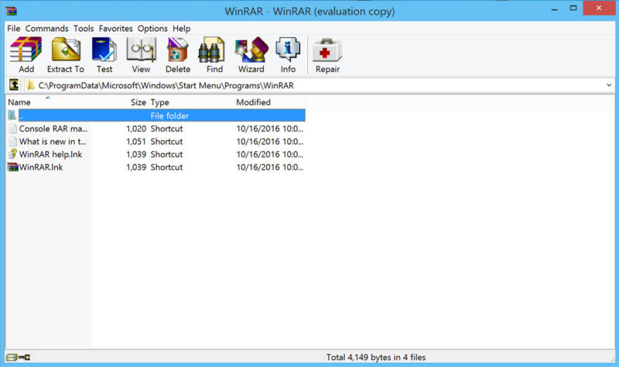Sort by the Type column header
This screenshot has width=619, height=367.
159,102
